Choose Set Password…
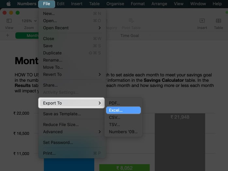Viewport: 228px width, 171px height. [x=72, y=143]
